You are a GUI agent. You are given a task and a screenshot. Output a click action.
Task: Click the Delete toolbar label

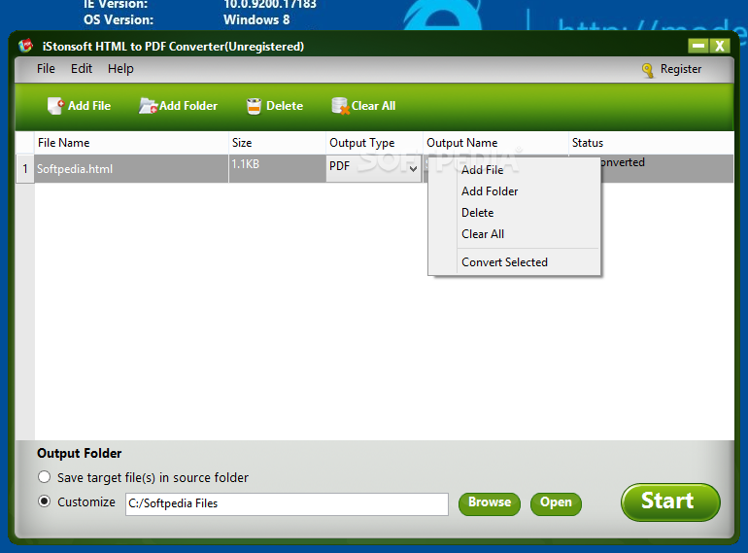pyautogui.click(x=285, y=106)
